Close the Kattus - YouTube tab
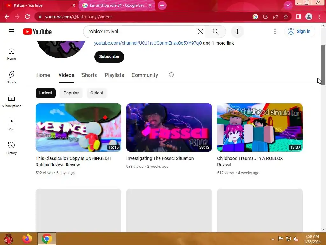This screenshot has height=245, width=326. (74, 5)
